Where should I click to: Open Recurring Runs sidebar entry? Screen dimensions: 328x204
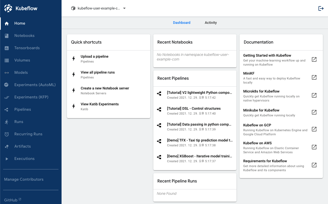(x=31, y=134)
